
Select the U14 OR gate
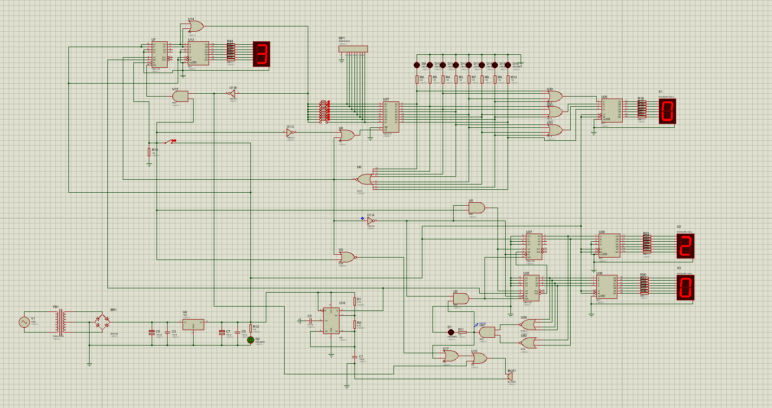[196, 26]
